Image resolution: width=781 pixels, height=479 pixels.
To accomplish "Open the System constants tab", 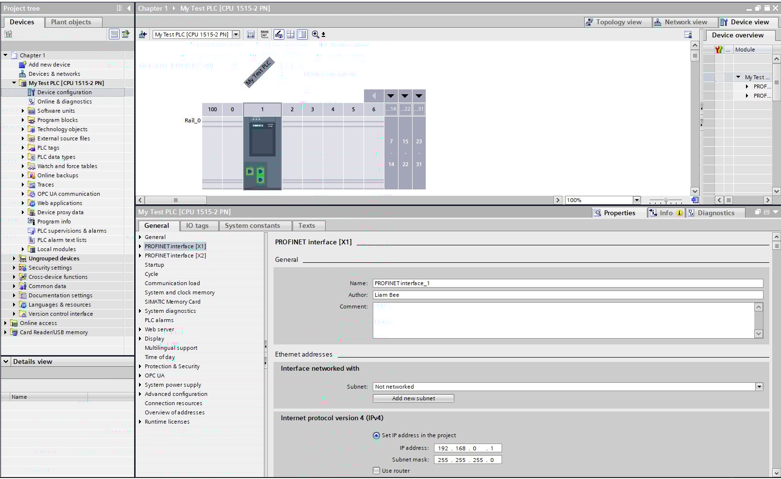I will point(255,225).
